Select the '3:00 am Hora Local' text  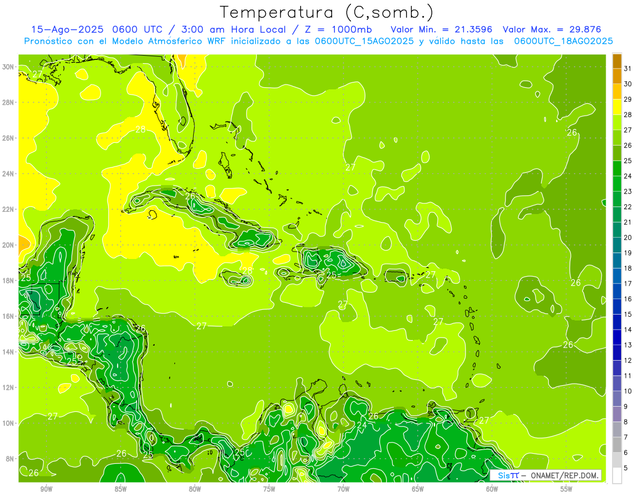[x=234, y=29]
